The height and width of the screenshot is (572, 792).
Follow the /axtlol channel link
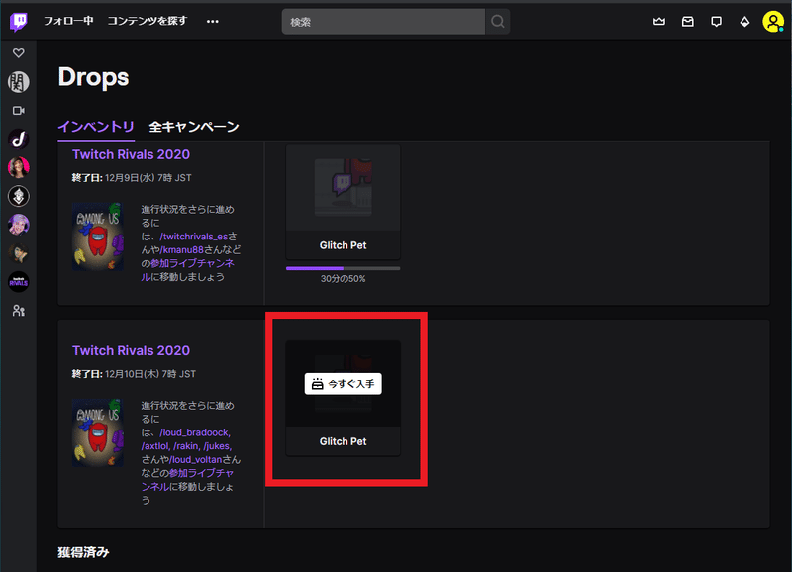tap(155, 446)
